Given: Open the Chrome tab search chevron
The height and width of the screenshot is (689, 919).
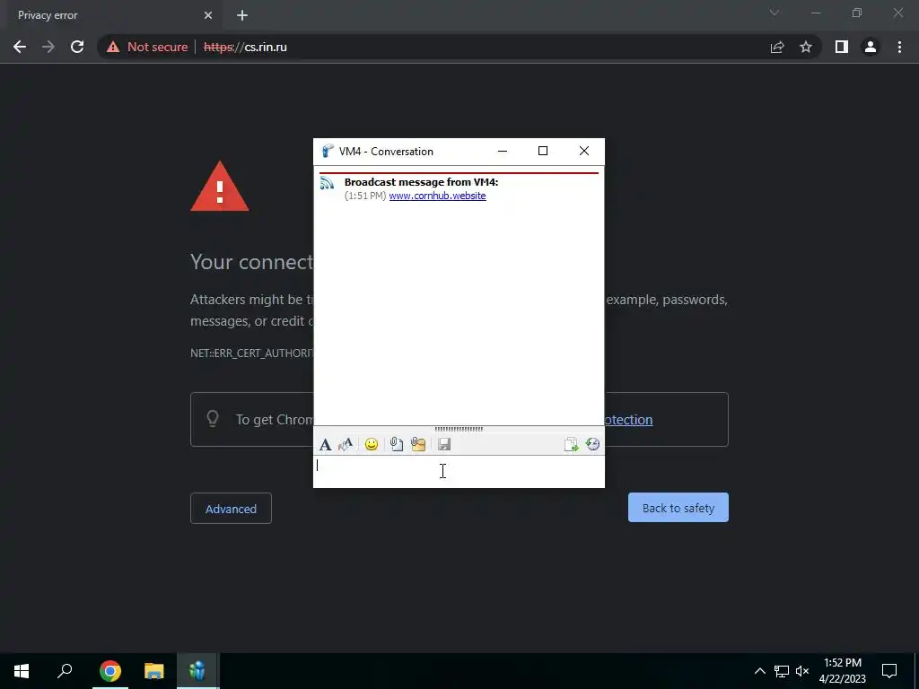Looking at the screenshot, I should [775, 13].
